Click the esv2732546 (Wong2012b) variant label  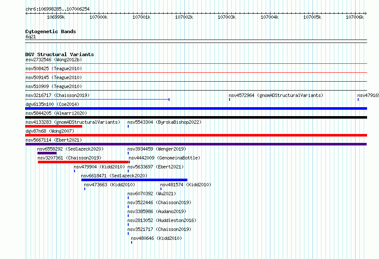(54, 60)
